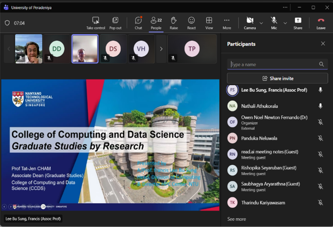Image resolution: width=333 pixels, height=227 pixels.
Task: Maximize the meeting window
Action: (x=313, y=7)
